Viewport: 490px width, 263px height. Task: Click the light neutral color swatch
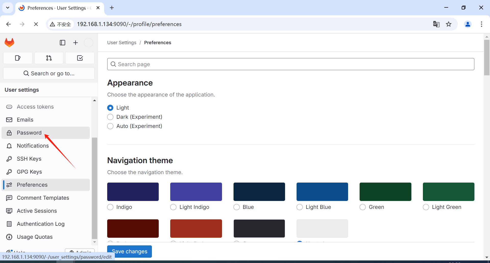point(322,229)
